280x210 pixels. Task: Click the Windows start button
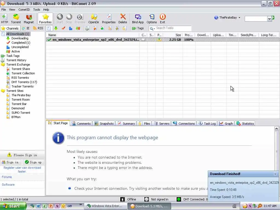click(x=13, y=206)
